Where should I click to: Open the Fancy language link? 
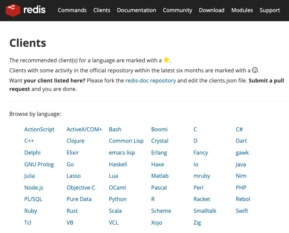(201, 153)
